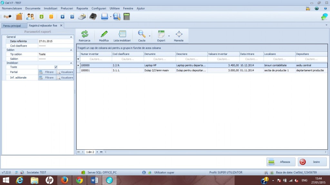This screenshot has width=330, height=185.
Task: Click the orange document toolbar icon
Action: tap(51, 17)
